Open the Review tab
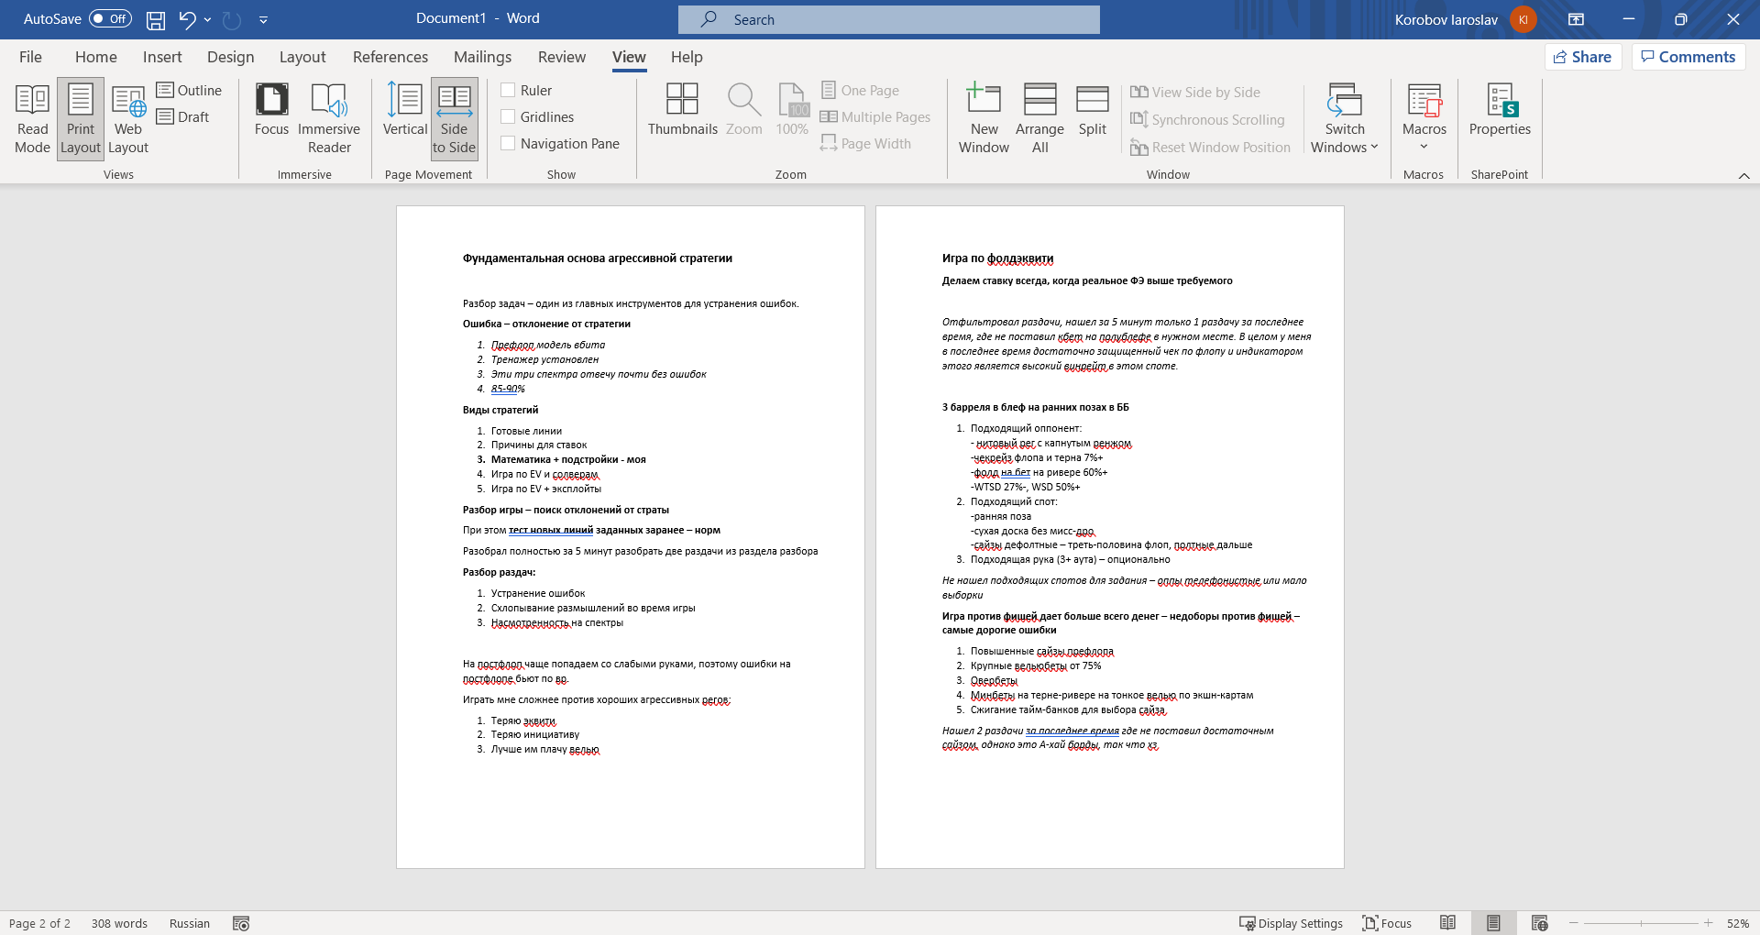The image size is (1760, 935). pos(561,57)
